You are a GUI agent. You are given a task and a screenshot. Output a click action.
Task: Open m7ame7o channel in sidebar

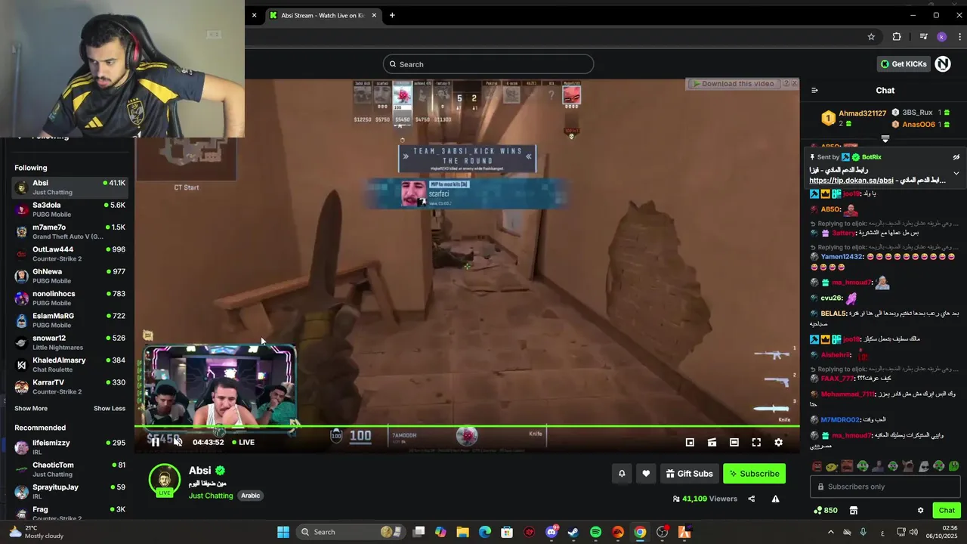pos(70,232)
